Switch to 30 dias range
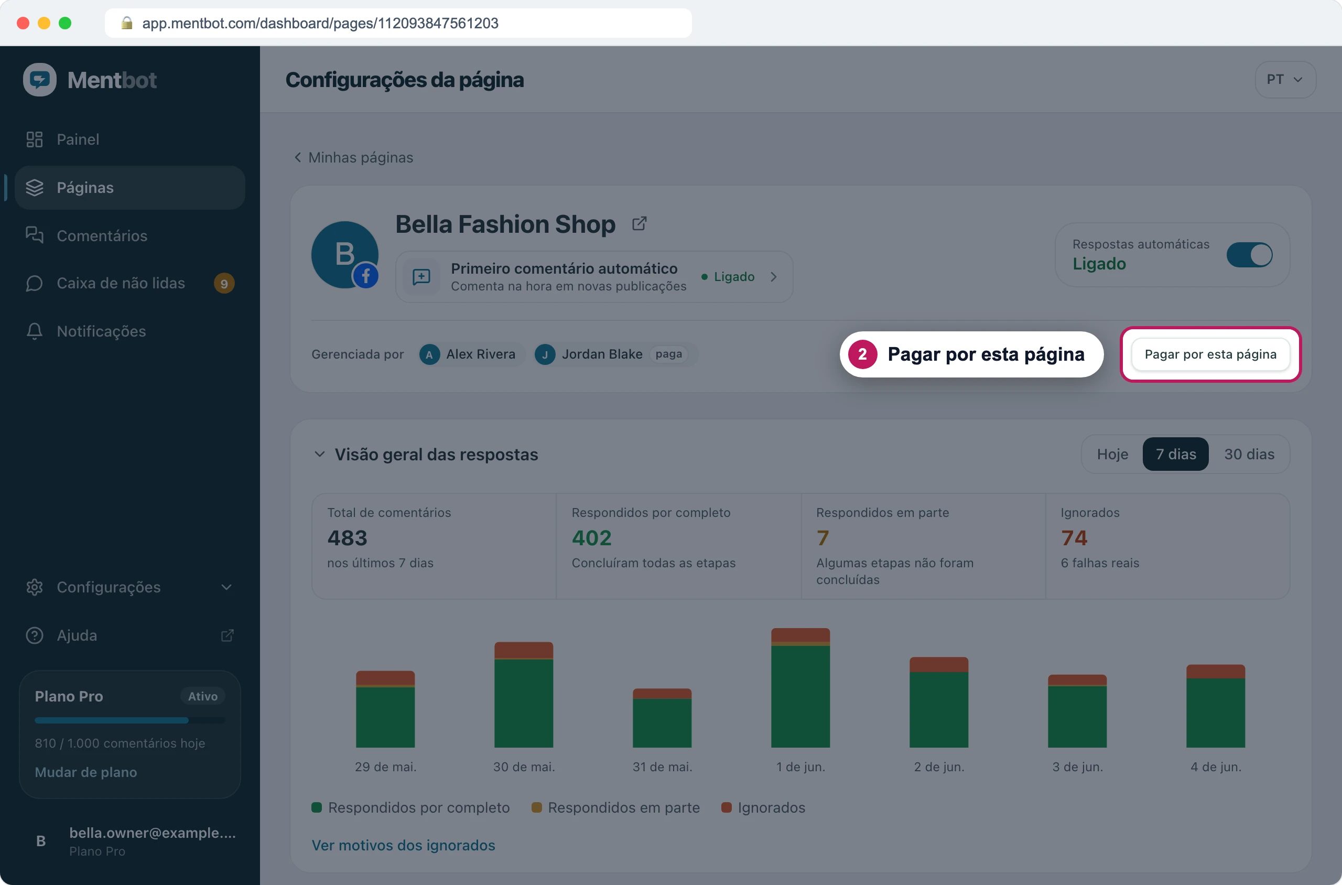Image resolution: width=1342 pixels, height=885 pixels. 1249,454
